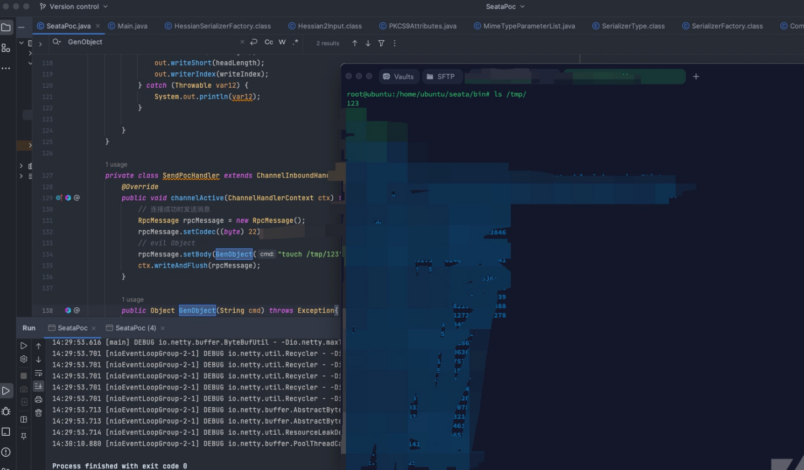Open the SeataPoc run configuration dropdown
The width and height of the screenshot is (804, 470).
pos(505,7)
